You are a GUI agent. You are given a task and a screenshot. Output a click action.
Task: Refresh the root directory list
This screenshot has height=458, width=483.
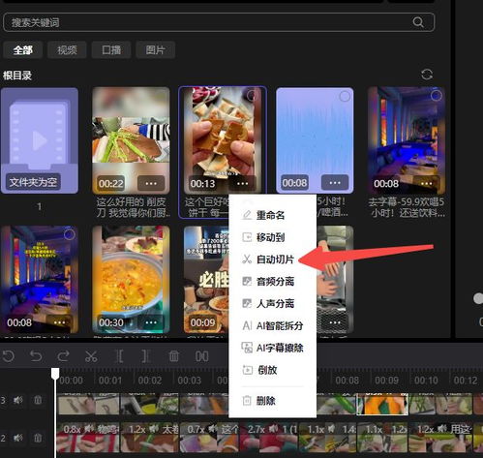427,75
